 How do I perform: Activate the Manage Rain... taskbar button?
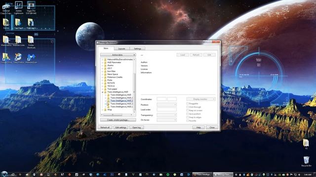pyautogui.click(x=223, y=175)
